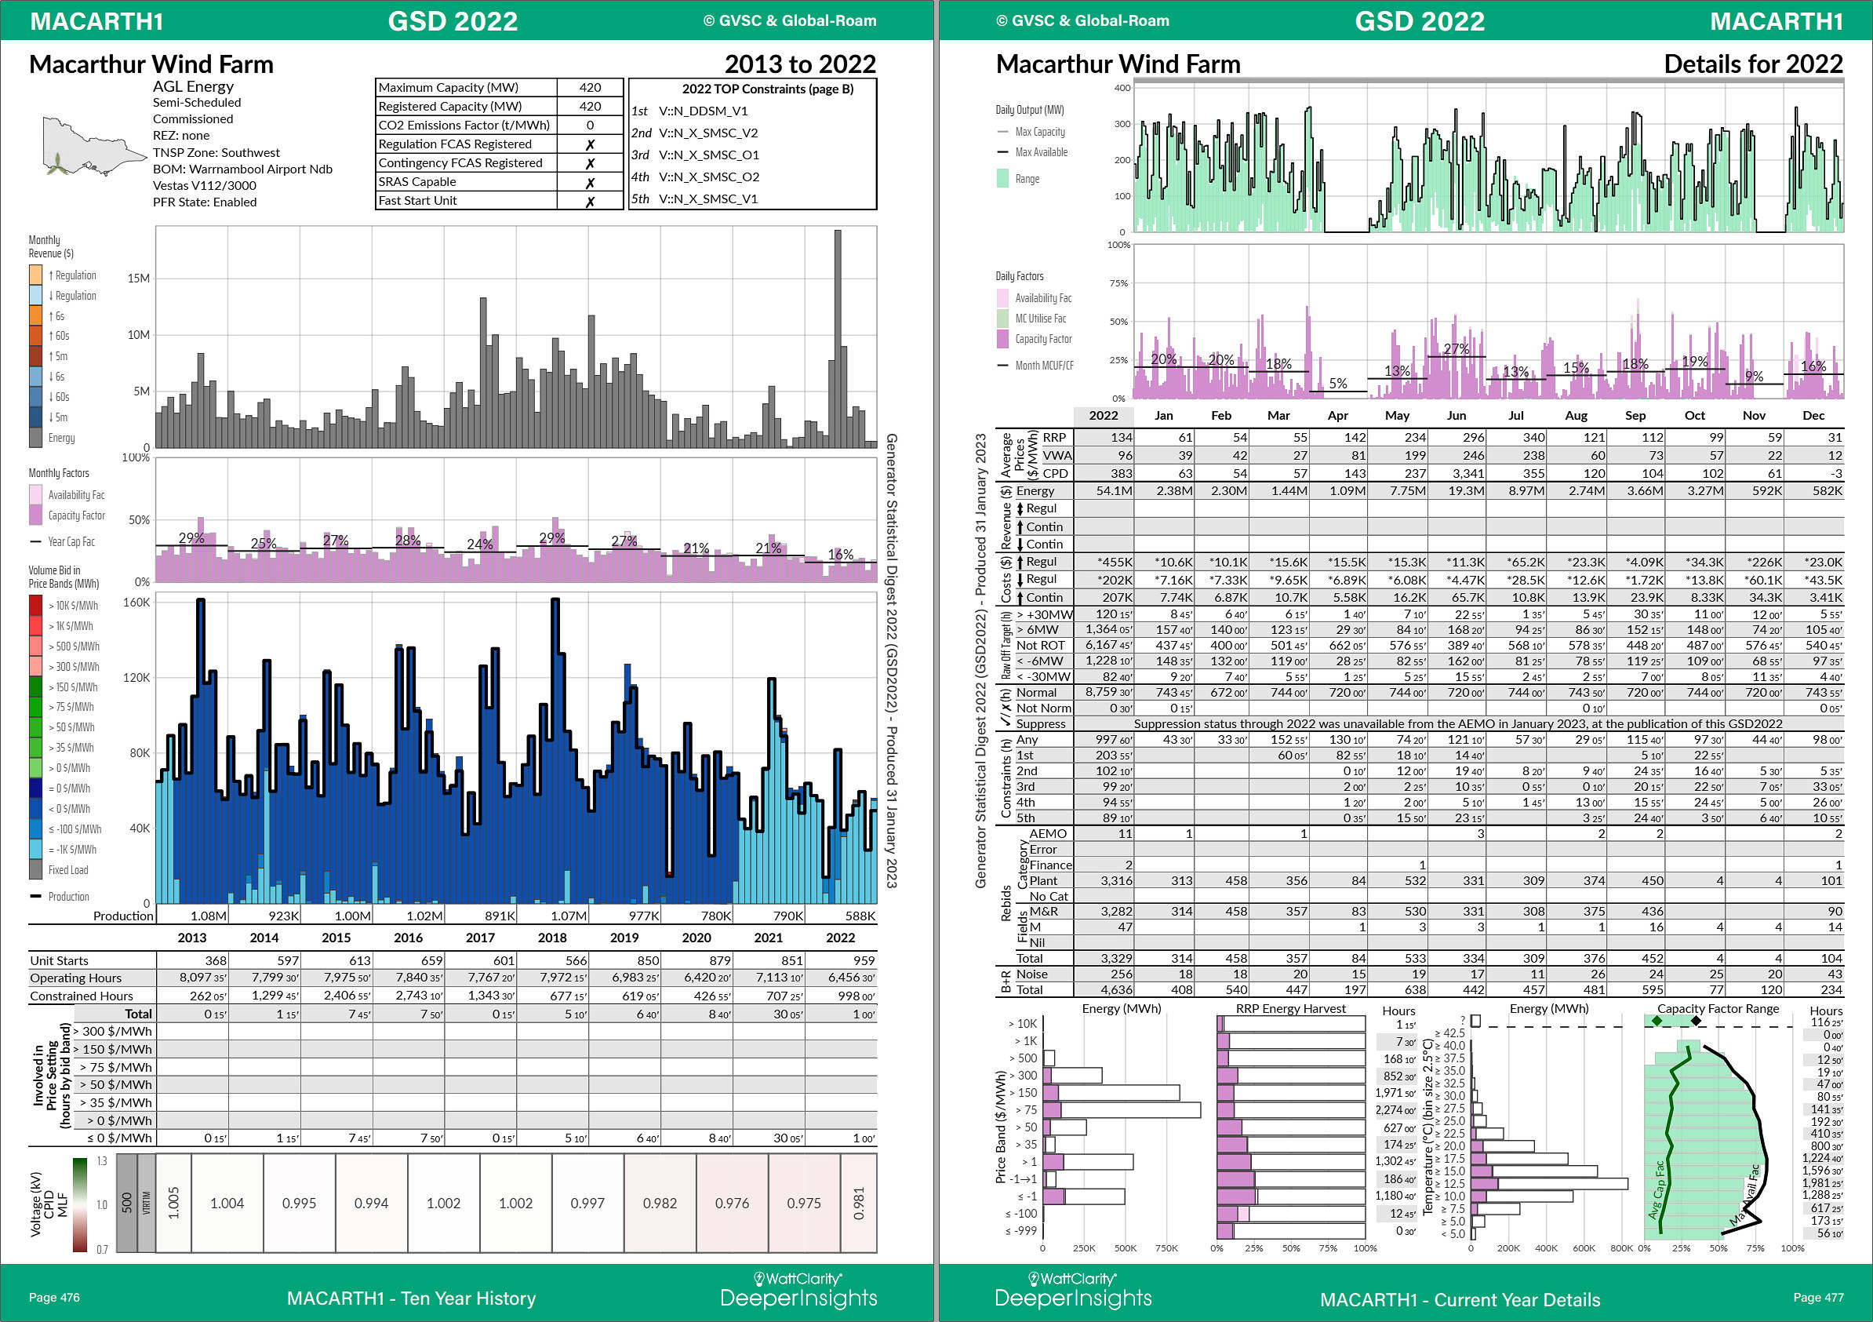Click the ↑ 6s orange legend swatch
Screen dimensions: 1873x1322
tap(35, 316)
